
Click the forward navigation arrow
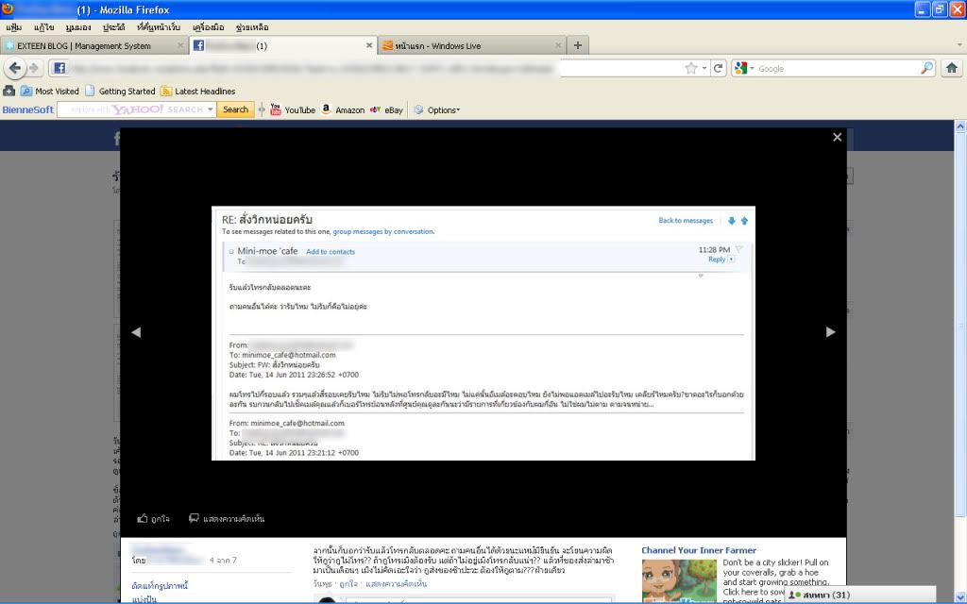(x=34, y=68)
